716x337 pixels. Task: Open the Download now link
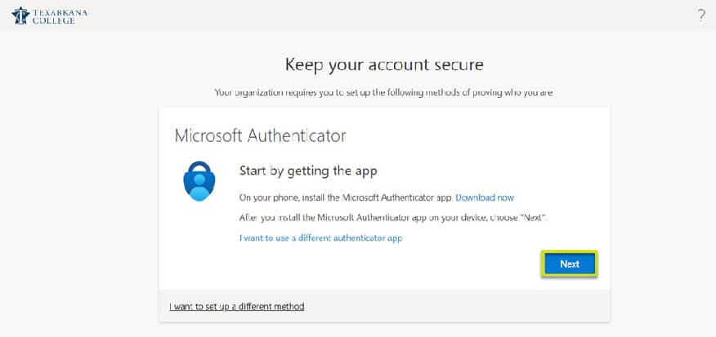pyautogui.click(x=485, y=197)
